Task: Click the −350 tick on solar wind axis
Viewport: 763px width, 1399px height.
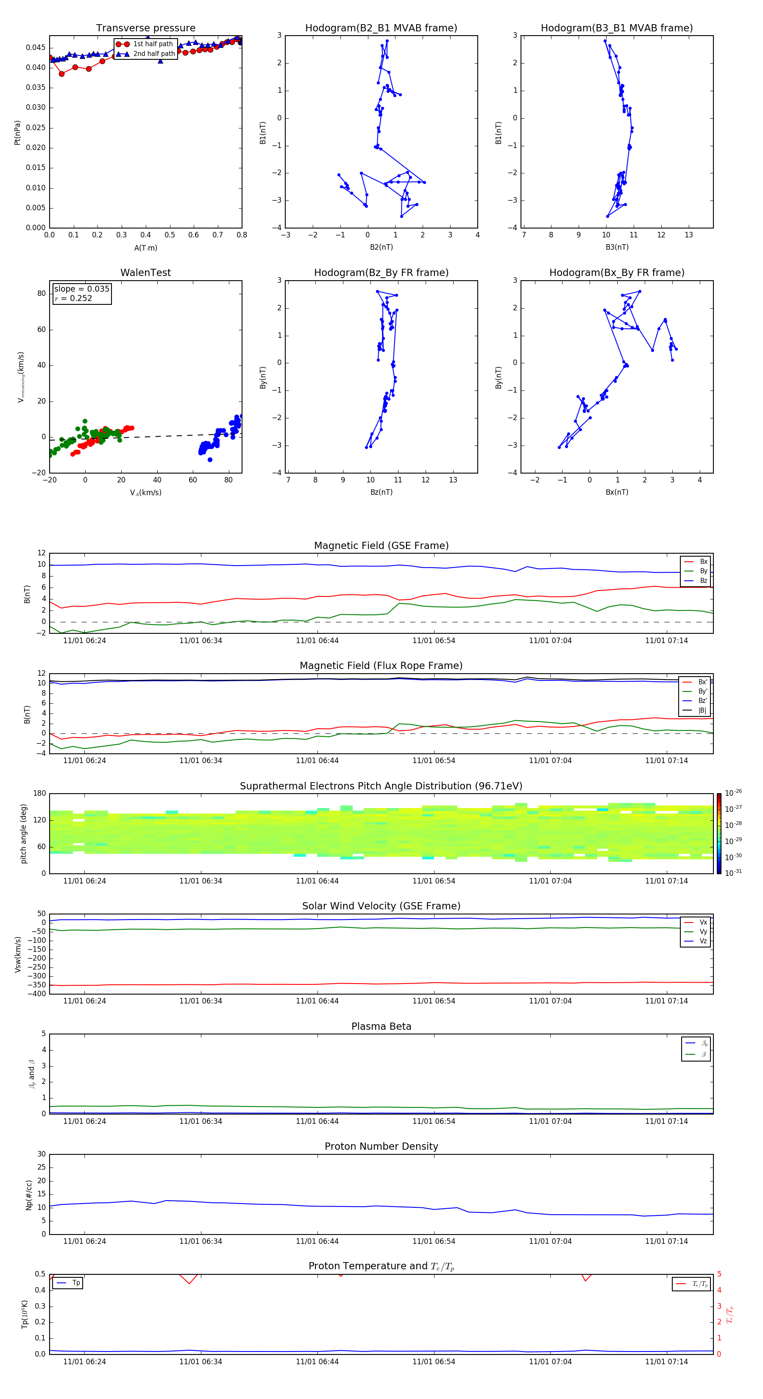Action: (36, 985)
